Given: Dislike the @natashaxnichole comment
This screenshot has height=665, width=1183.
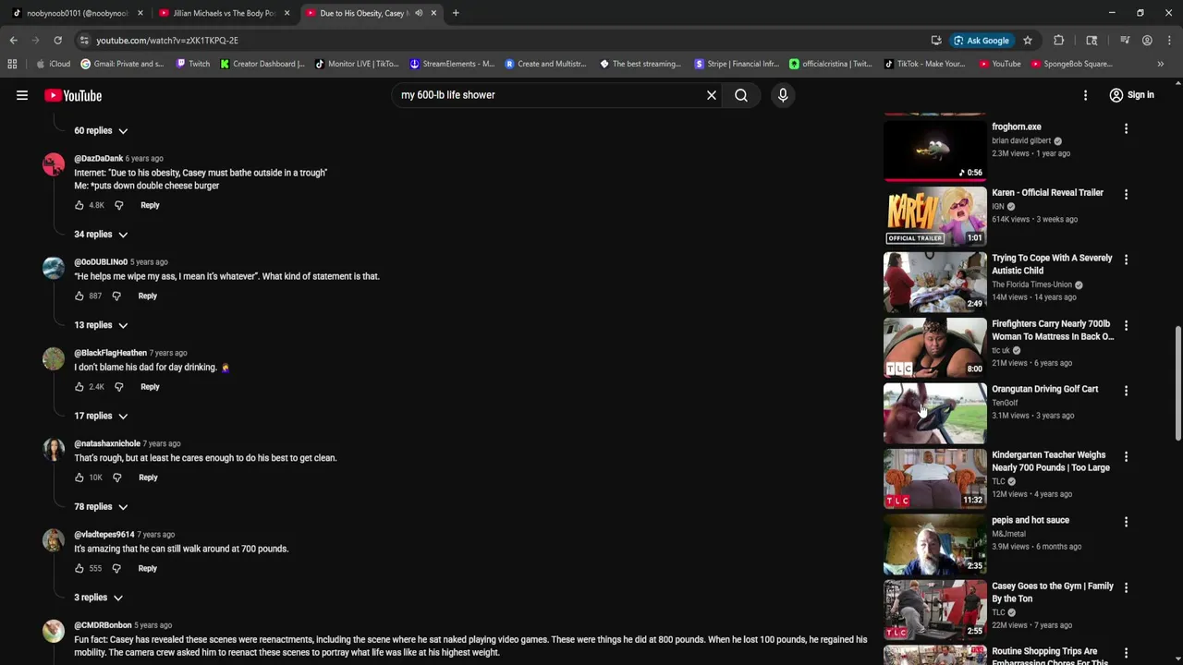Looking at the screenshot, I should (x=116, y=478).
